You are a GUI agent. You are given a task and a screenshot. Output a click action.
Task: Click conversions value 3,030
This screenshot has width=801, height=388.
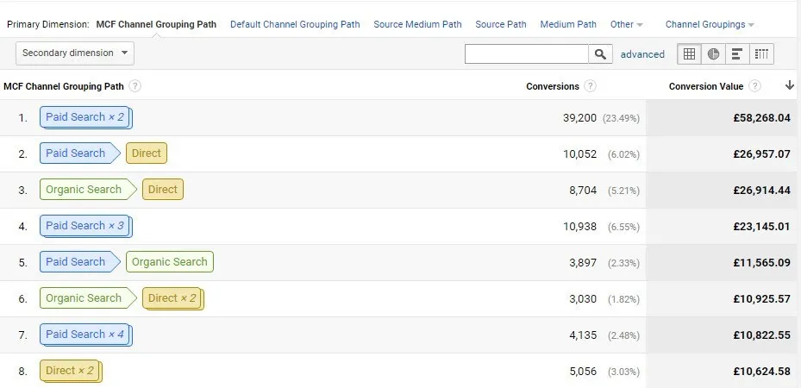(x=583, y=299)
